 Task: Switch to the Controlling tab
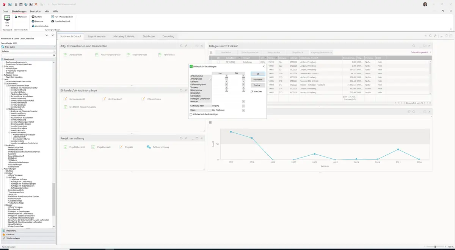point(168,36)
